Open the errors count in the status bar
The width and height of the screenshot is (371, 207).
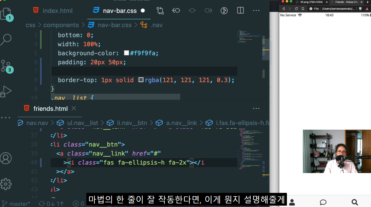(x=79, y=204)
